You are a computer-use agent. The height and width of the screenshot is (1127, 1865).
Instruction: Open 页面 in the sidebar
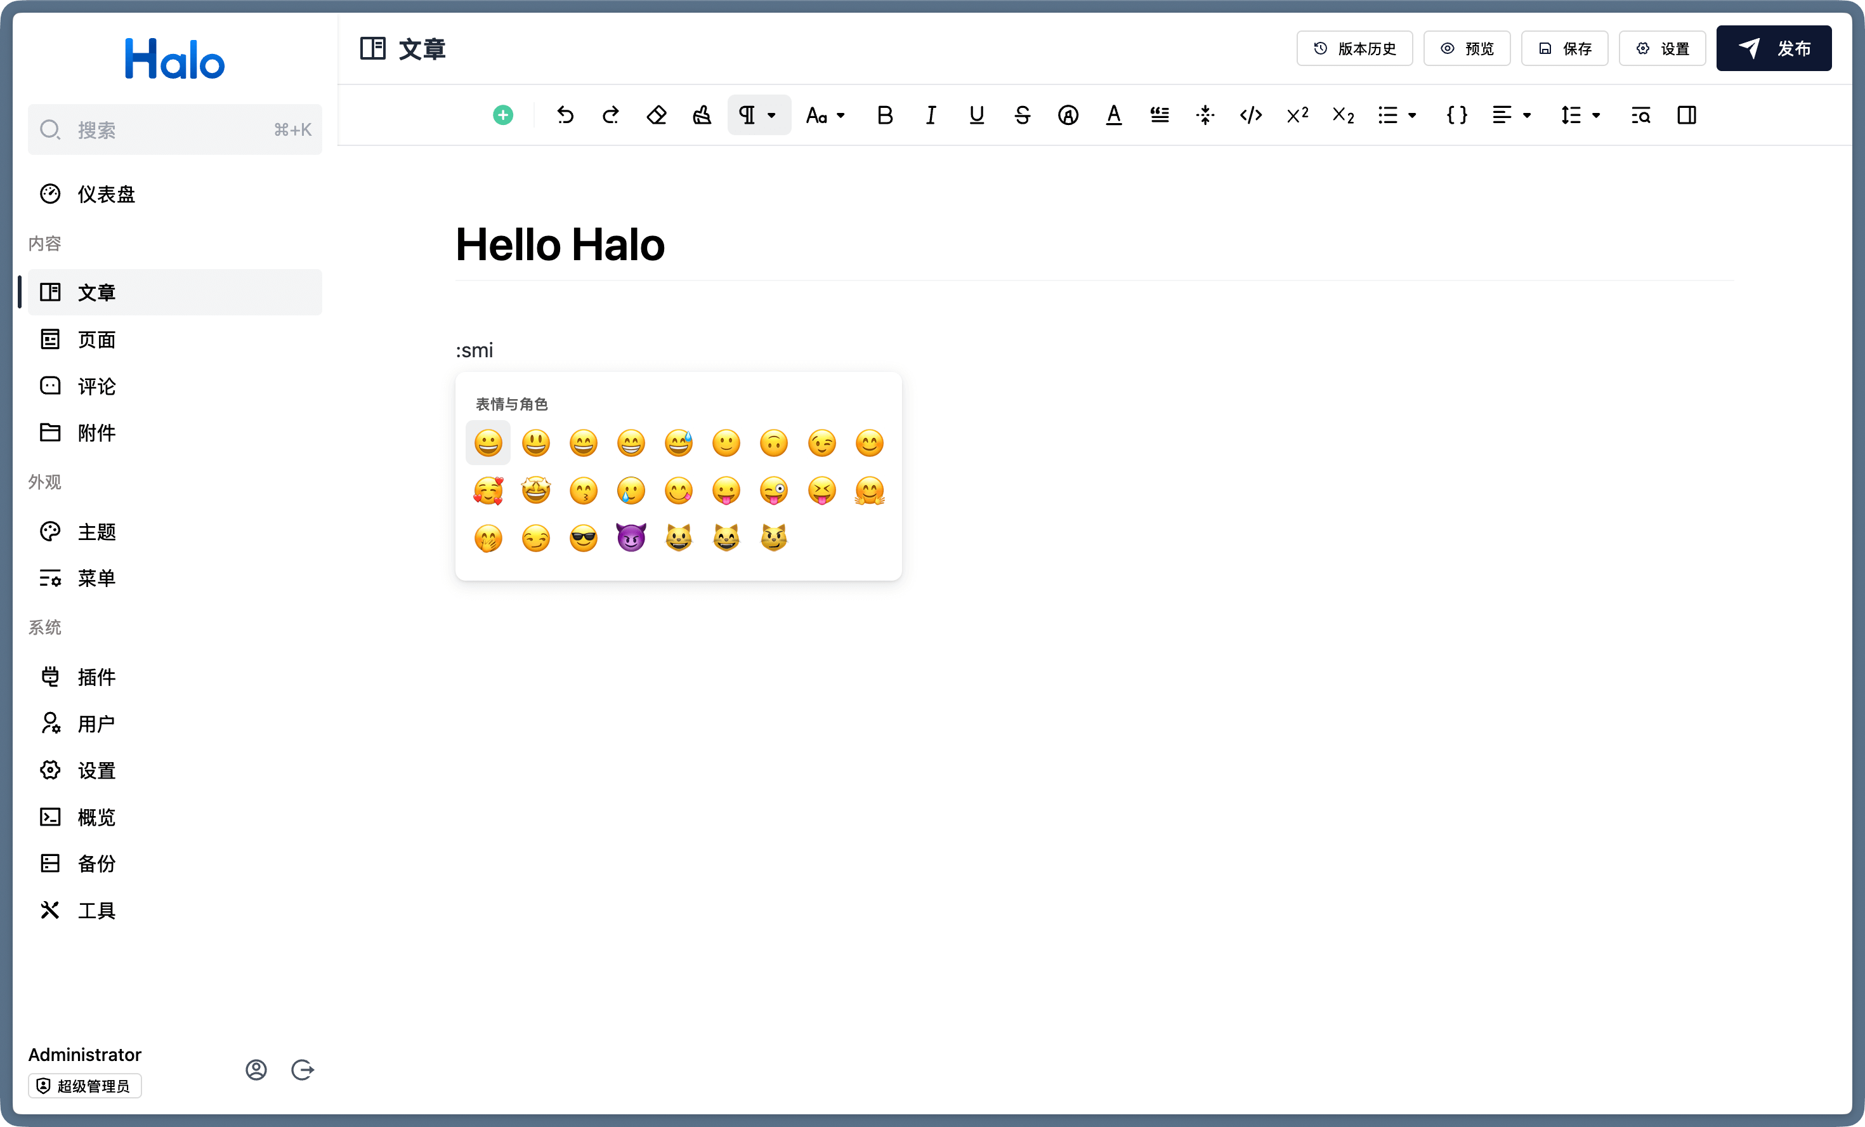[97, 339]
